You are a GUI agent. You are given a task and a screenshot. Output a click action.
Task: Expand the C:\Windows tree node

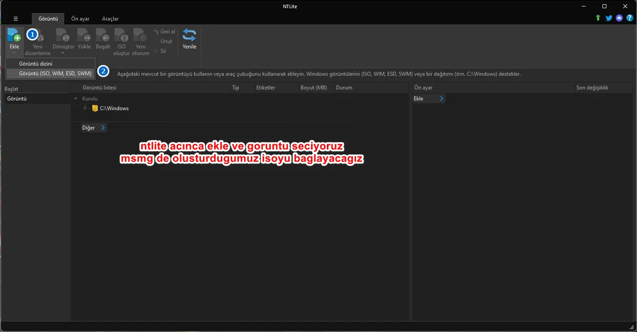coord(86,108)
